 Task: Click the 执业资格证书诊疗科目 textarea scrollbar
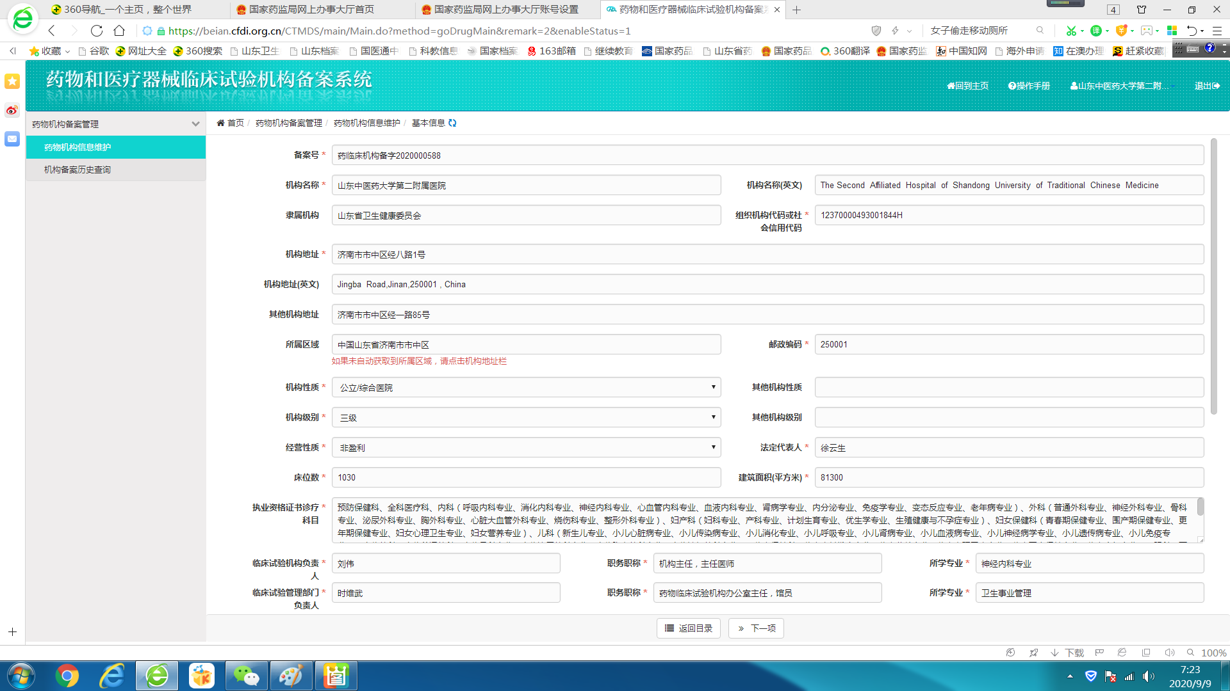1200,506
